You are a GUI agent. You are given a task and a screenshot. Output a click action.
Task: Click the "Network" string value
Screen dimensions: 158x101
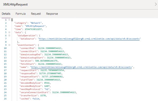point(36,23)
